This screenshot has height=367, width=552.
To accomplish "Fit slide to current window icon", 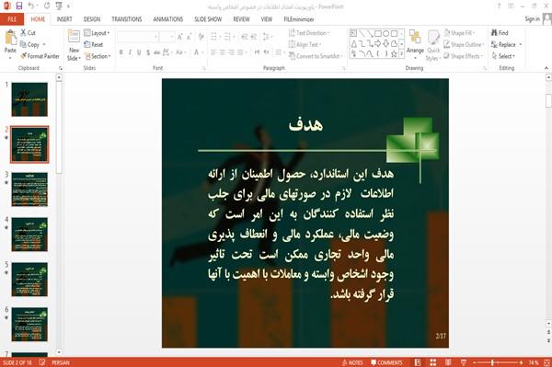I will 546,362.
